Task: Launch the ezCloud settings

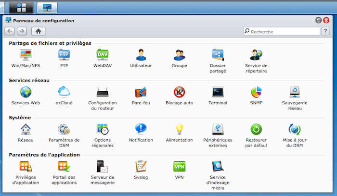Action: coord(64,92)
